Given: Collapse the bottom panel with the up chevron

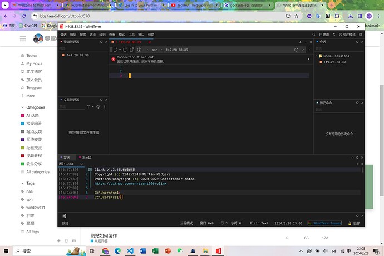Looking at the screenshot, I should pyautogui.click(x=352, y=157).
